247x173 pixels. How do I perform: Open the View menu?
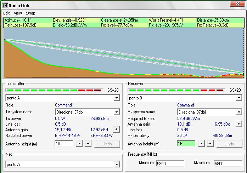[x=18, y=13]
